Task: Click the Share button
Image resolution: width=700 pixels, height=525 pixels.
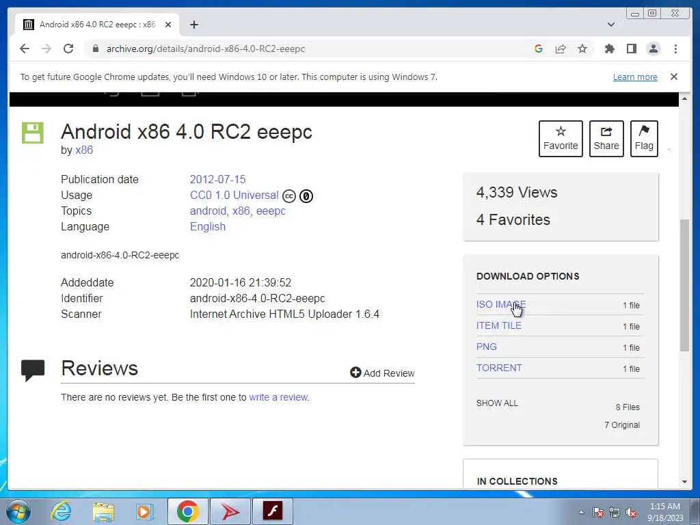Action: 606,138
